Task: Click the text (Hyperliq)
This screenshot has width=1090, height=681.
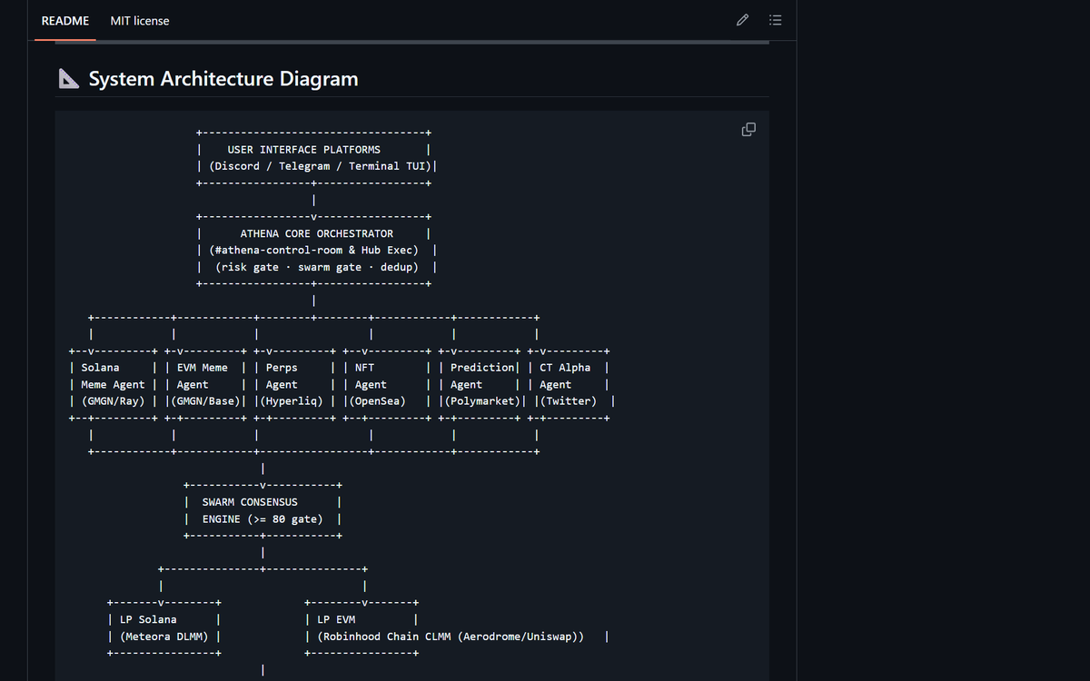Action: tap(291, 401)
